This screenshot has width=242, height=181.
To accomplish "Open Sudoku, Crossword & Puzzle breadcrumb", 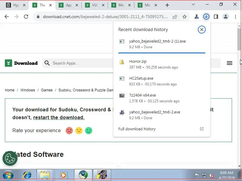I will (x=86, y=90).
